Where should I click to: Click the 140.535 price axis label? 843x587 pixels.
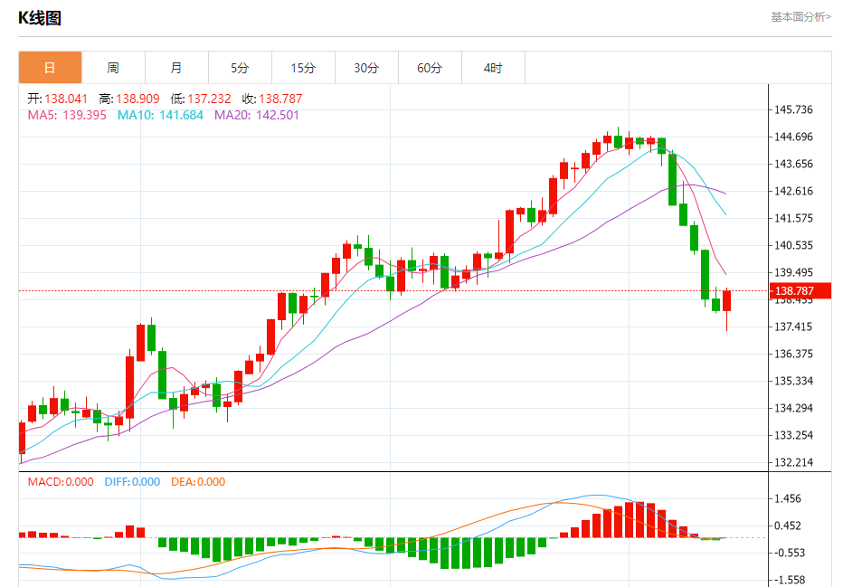click(793, 245)
